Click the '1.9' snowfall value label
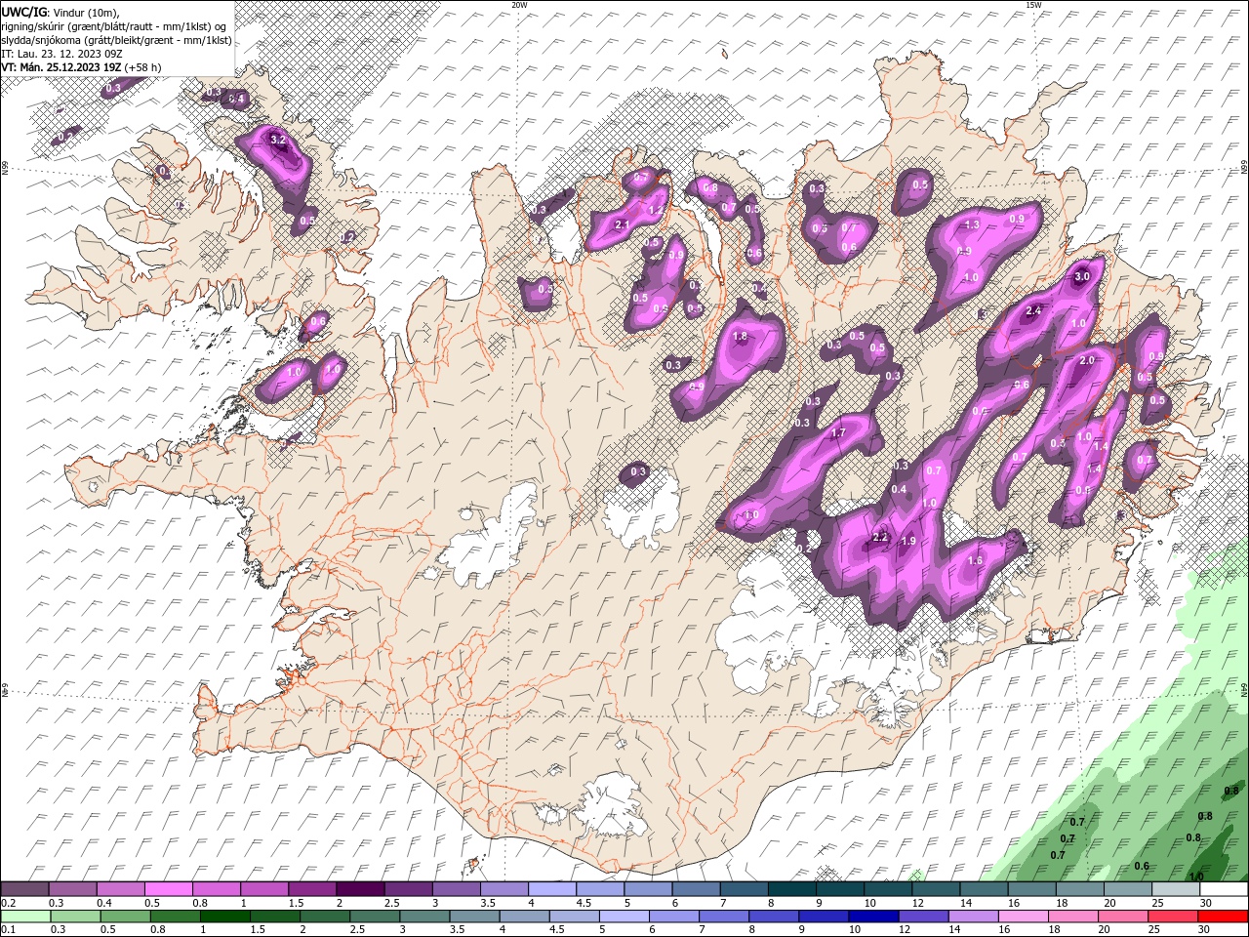This screenshot has height=937, width=1249. (908, 541)
